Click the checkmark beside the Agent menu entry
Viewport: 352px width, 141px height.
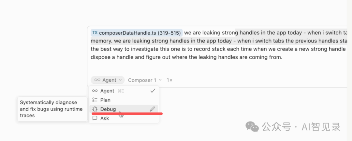(x=153, y=91)
